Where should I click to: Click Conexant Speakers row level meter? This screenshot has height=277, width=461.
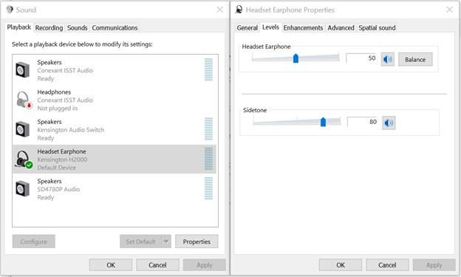click(x=208, y=69)
